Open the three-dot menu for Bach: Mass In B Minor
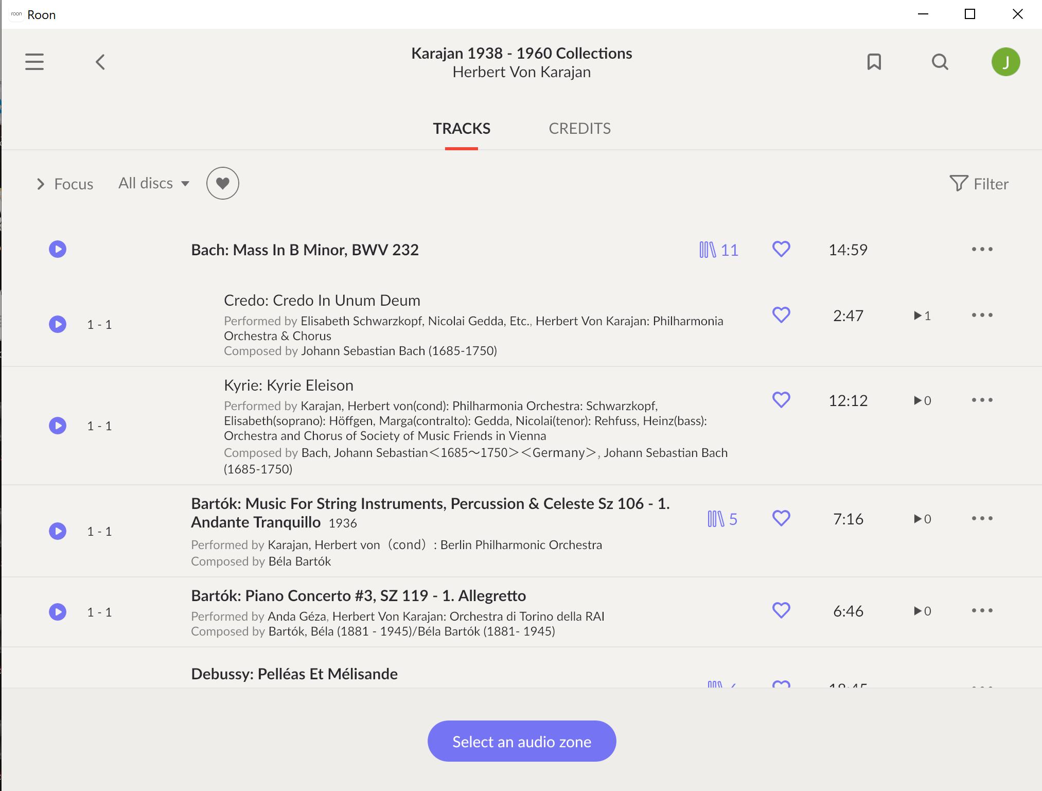The image size is (1042, 791). click(x=982, y=249)
